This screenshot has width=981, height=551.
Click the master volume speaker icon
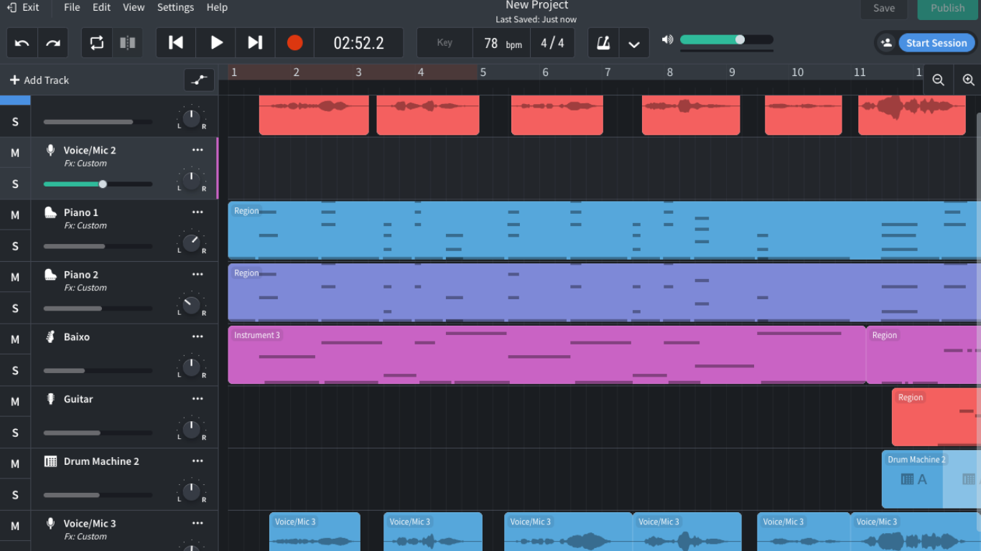tap(667, 39)
